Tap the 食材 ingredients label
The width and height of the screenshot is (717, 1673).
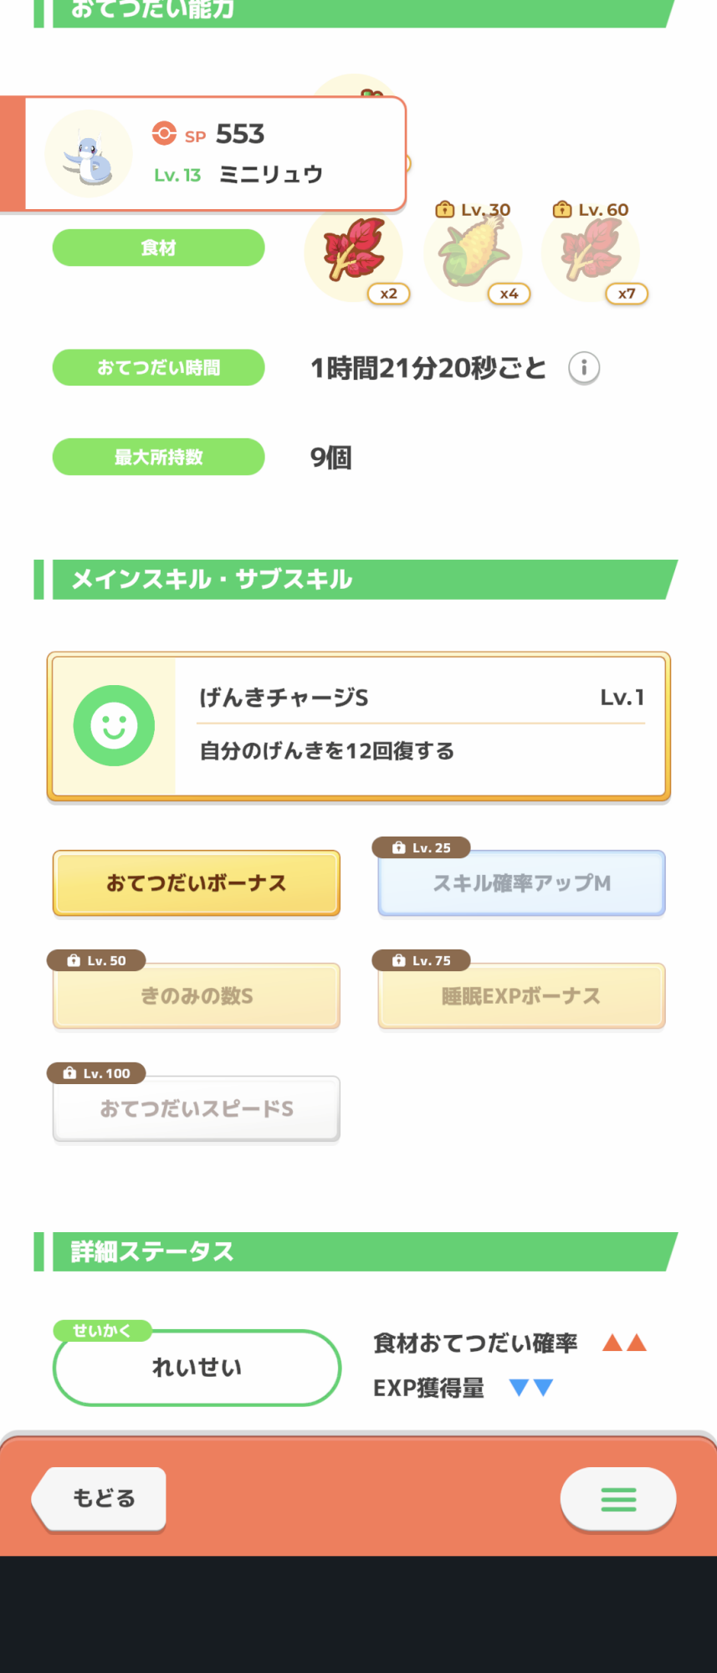(x=159, y=248)
